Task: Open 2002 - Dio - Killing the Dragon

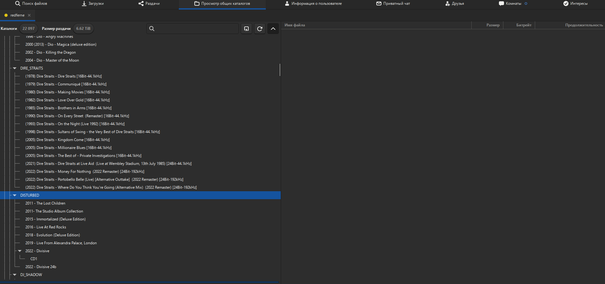Action: pos(50,52)
